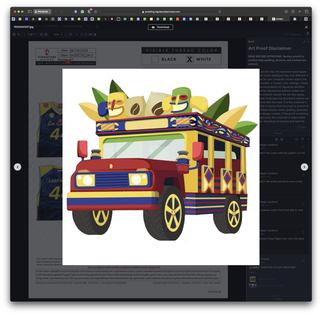322x315 pixels.
Task: Click the attached truck image thumbnail
Action: (252, 279)
